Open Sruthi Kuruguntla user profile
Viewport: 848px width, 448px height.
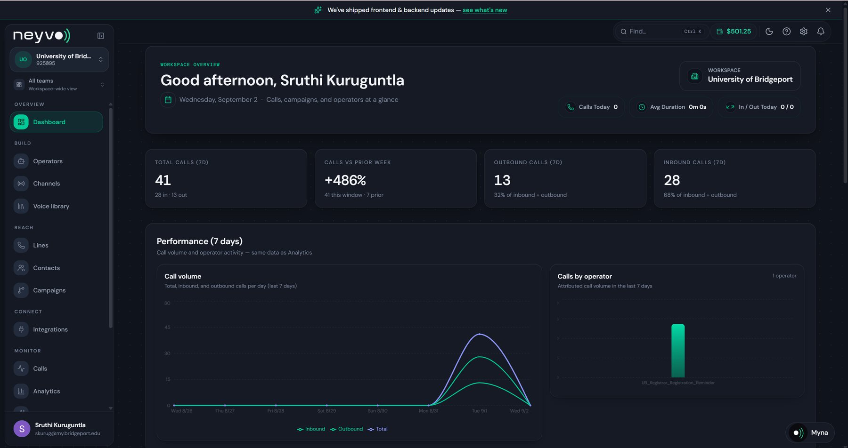[x=59, y=429]
